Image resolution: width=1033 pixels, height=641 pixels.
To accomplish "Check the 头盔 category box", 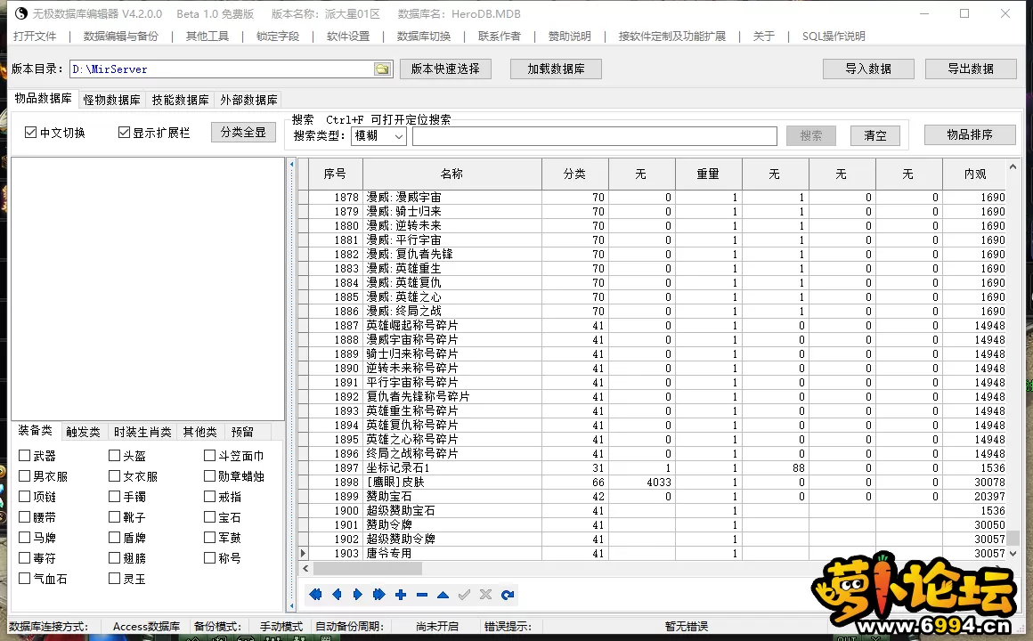I will [114, 455].
